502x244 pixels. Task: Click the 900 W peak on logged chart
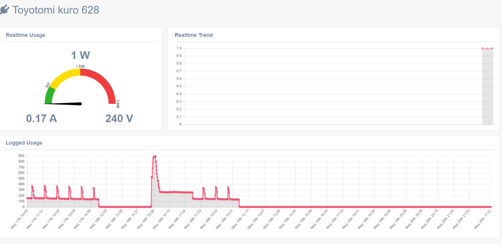155,156
